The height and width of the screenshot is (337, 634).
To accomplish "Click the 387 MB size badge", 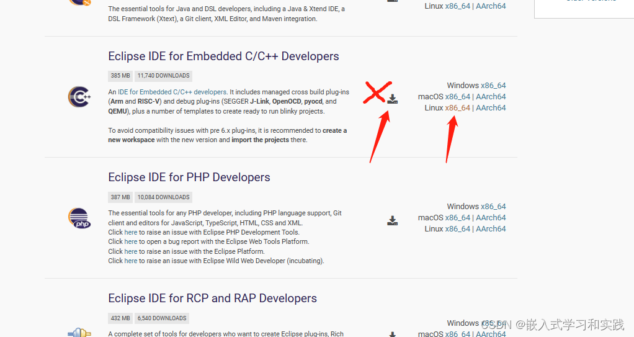I will pos(120,197).
